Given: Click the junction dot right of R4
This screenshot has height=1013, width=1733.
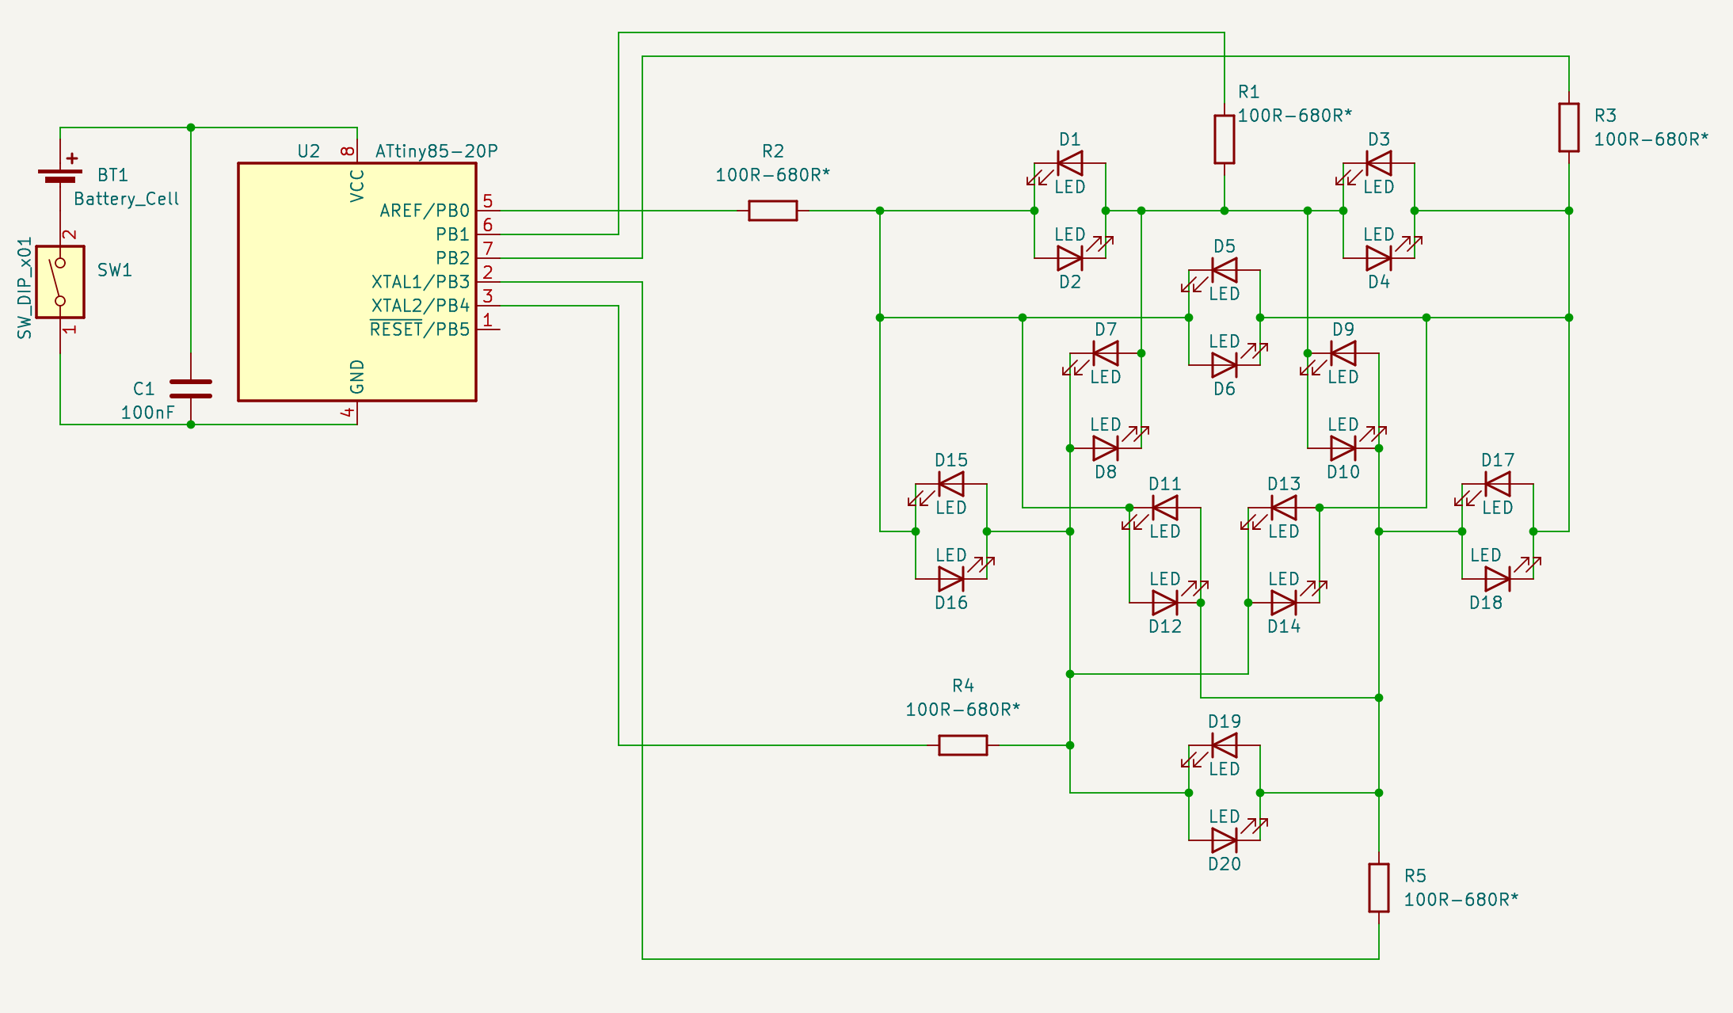Looking at the screenshot, I should pyautogui.click(x=1070, y=745).
